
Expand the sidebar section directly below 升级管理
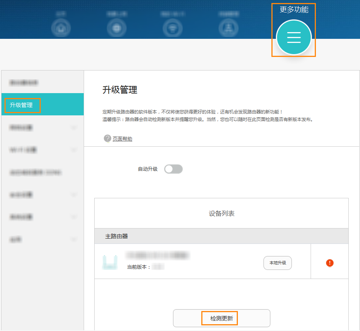pos(74,127)
